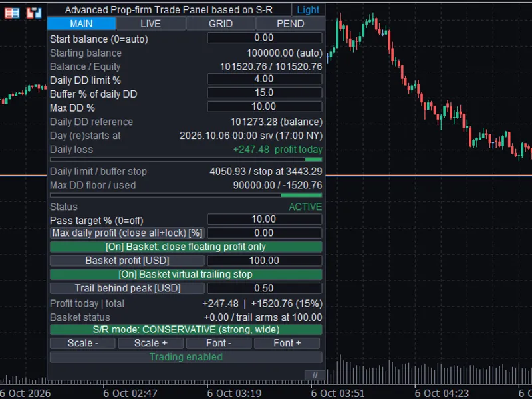This screenshot has height=399, width=532.
Task: Open the LIVE tab
Action: click(x=151, y=24)
